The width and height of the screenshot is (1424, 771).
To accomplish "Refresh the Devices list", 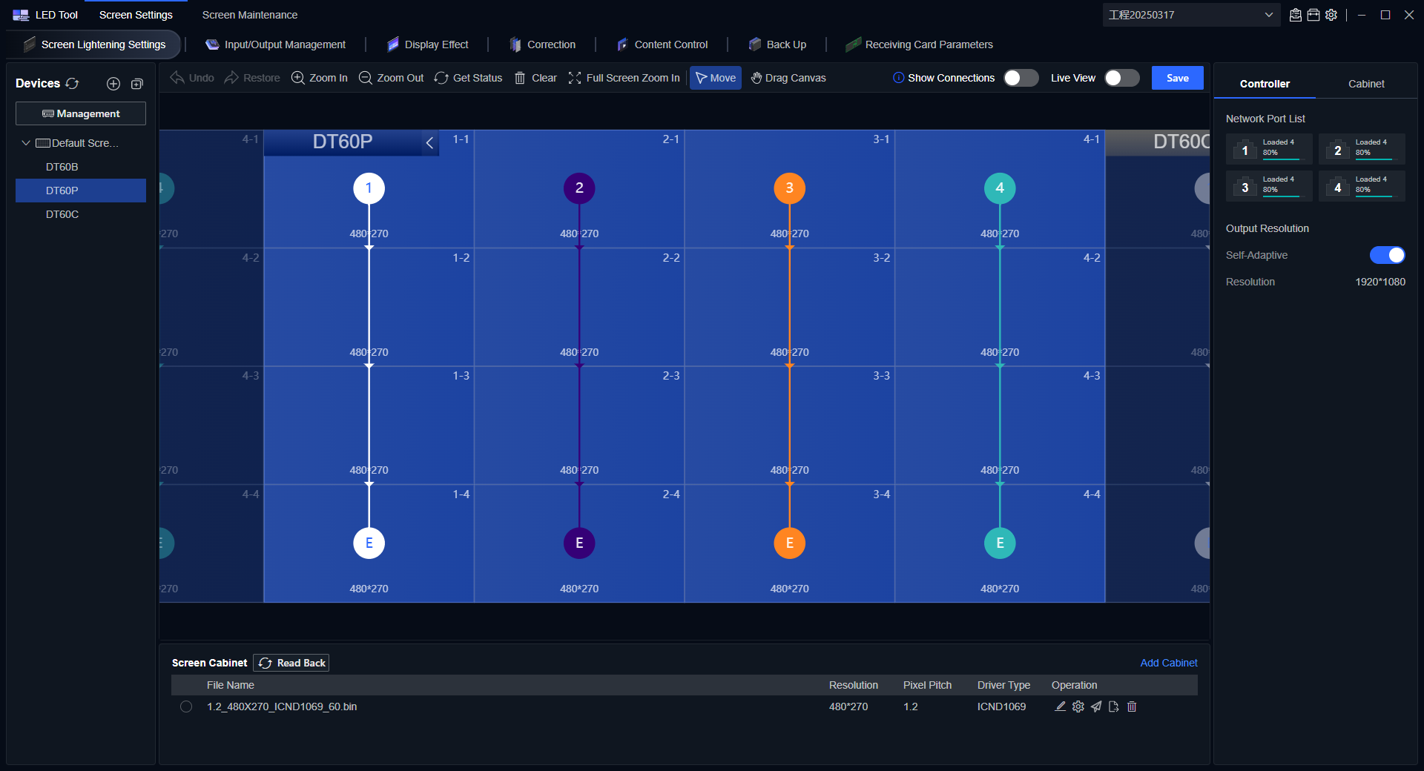I will coord(72,84).
